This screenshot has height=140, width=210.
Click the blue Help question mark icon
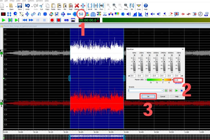[146, 6]
